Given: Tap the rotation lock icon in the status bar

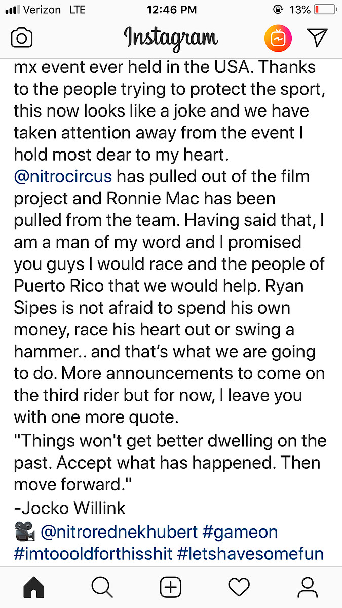Looking at the screenshot, I should click(277, 10).
